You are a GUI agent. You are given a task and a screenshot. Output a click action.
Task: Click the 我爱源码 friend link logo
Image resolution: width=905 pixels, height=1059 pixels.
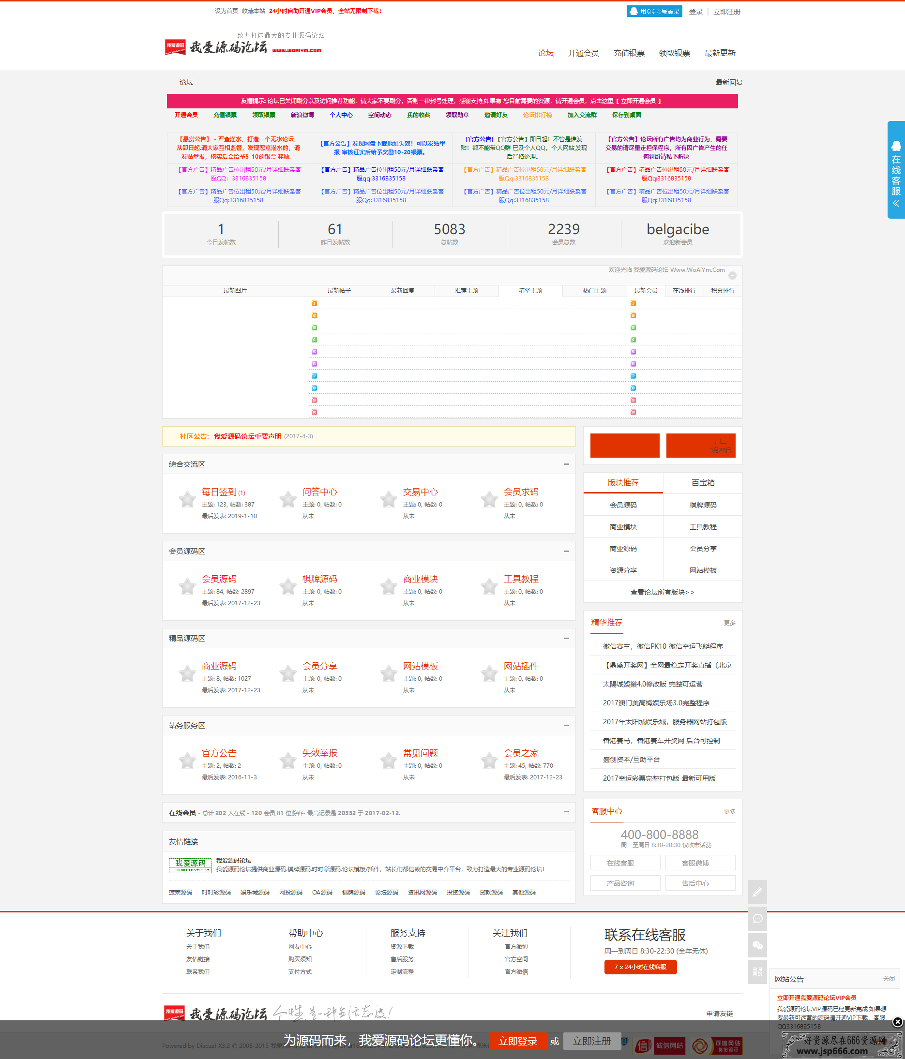pos(190,865)
